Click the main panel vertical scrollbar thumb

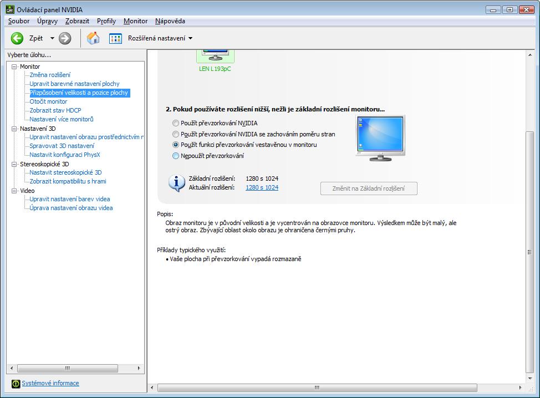(x=529, y=252)
